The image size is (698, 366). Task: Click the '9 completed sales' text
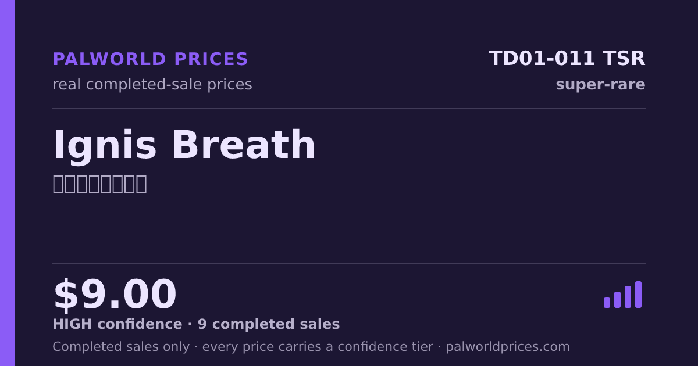point(269,324)
